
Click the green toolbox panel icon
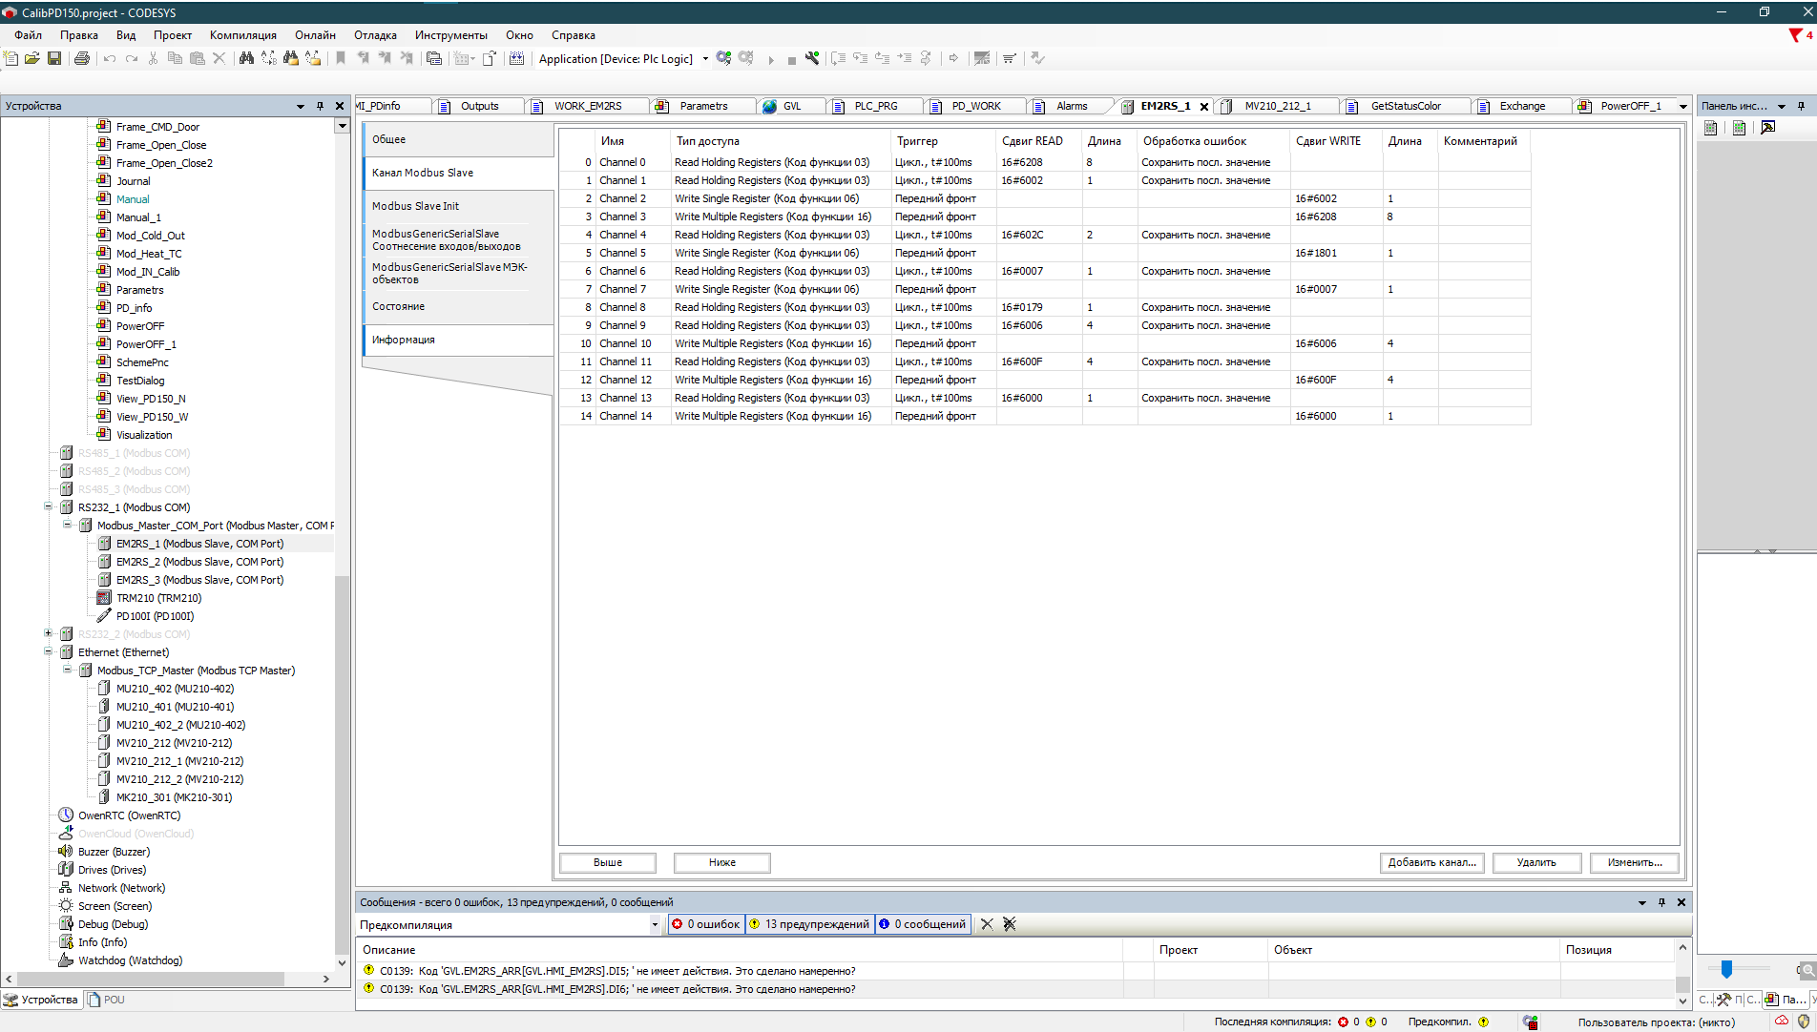click(1740, 128)
